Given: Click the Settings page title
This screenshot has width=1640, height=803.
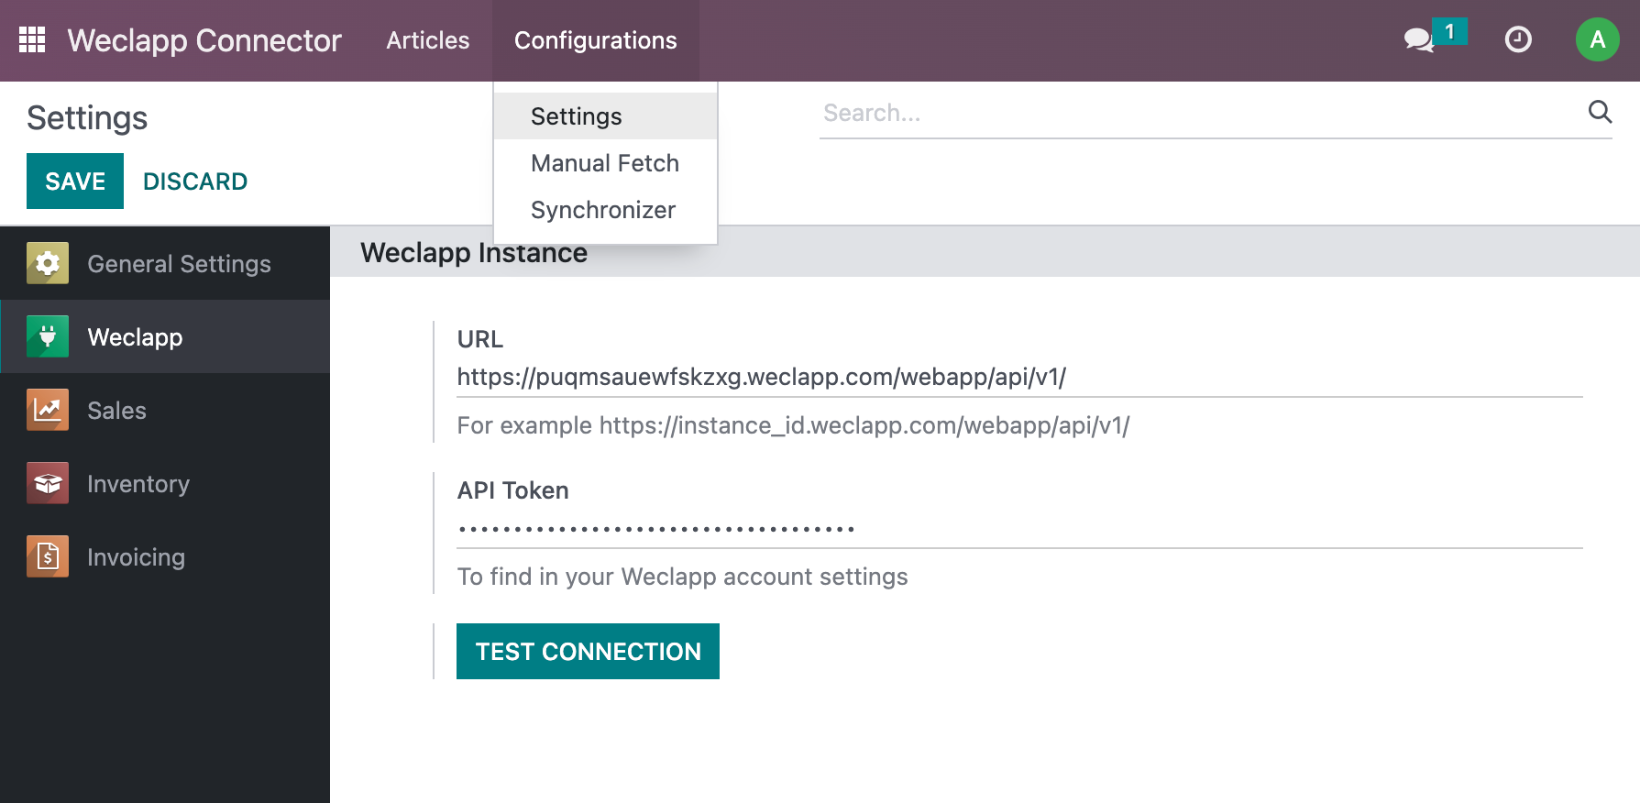Looking at the screenshot, I should coord(87,118).
